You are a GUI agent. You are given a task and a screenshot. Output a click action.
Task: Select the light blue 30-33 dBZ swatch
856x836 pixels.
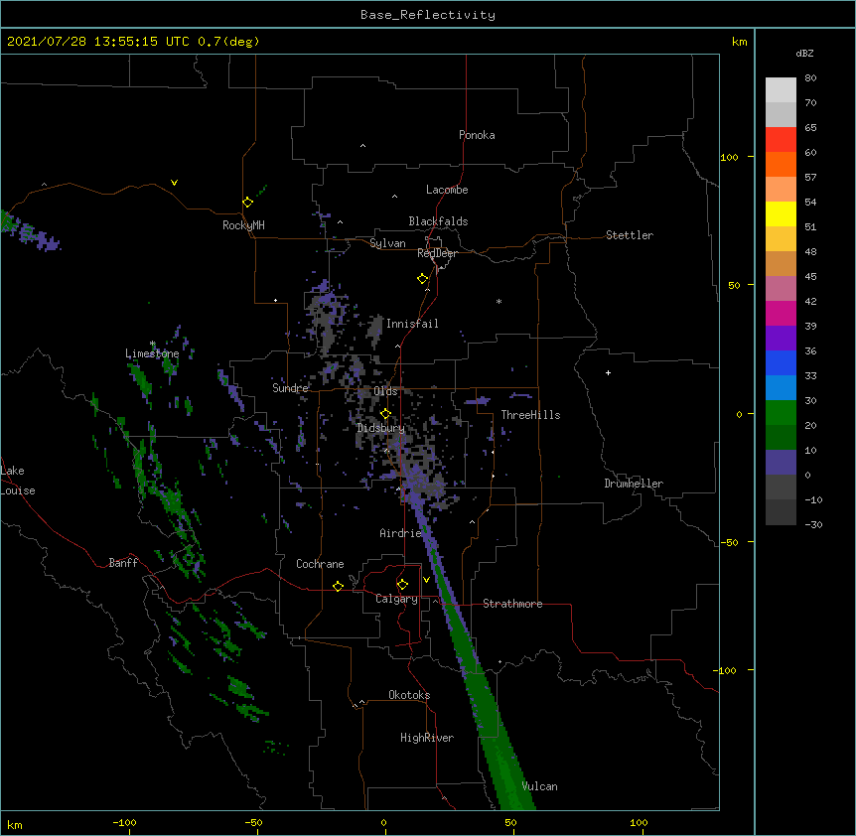(781, 388)
